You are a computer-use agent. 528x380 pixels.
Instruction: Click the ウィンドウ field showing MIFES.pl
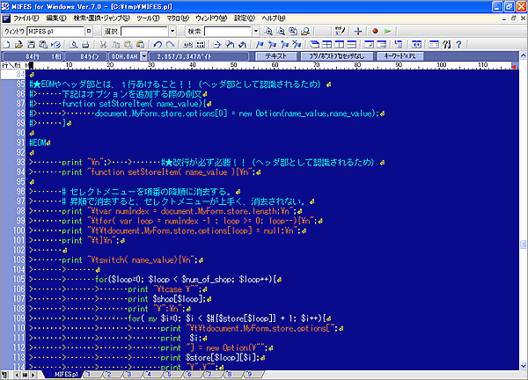point(55,32)
